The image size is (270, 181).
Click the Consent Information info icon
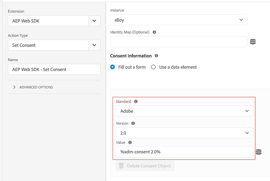(156, 56)
